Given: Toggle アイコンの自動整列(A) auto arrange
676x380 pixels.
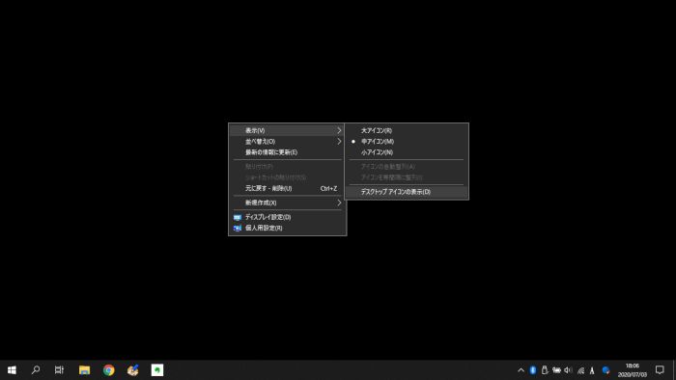Looking at the screenshot, I should [407, 167].
